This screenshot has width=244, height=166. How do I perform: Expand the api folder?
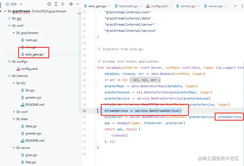[x=9, y=18]
